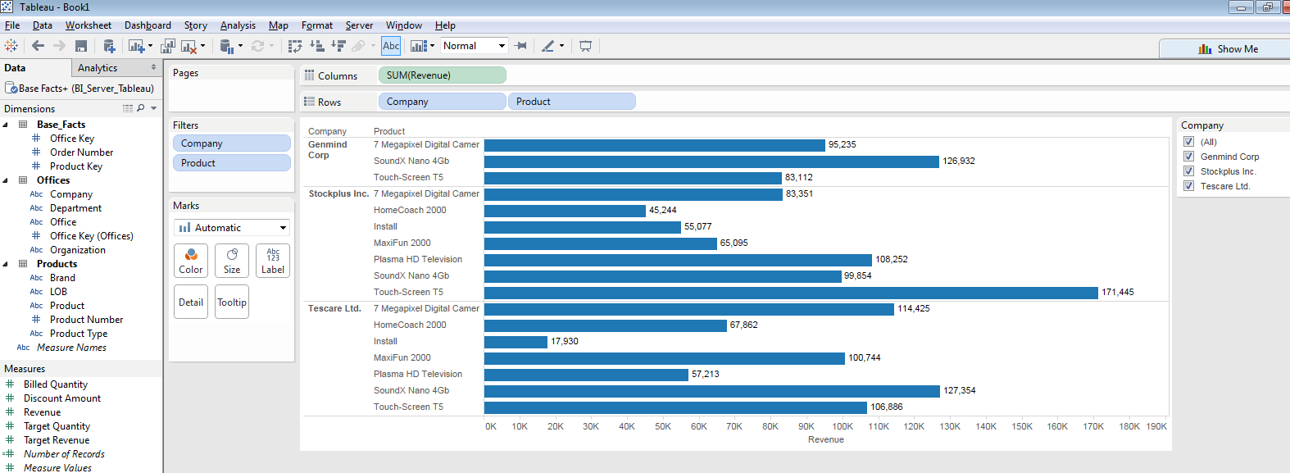
Task: Click the Presentation Mode icon
Action: pyautogui.click(x=585, y=46)
